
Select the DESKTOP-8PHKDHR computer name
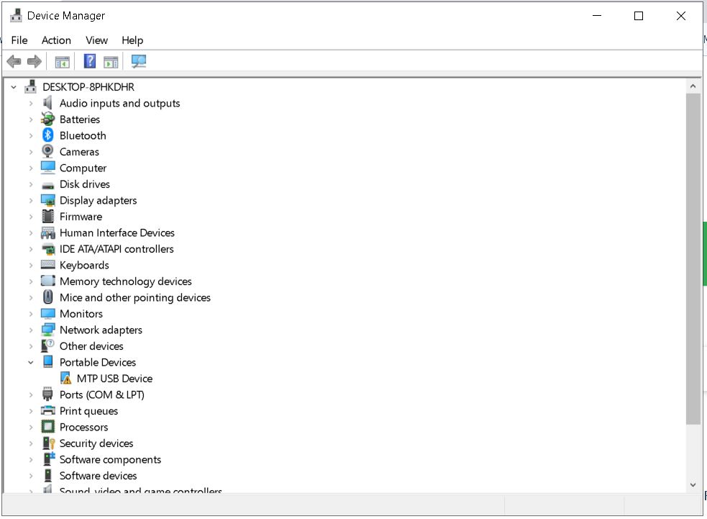[88, 86]
